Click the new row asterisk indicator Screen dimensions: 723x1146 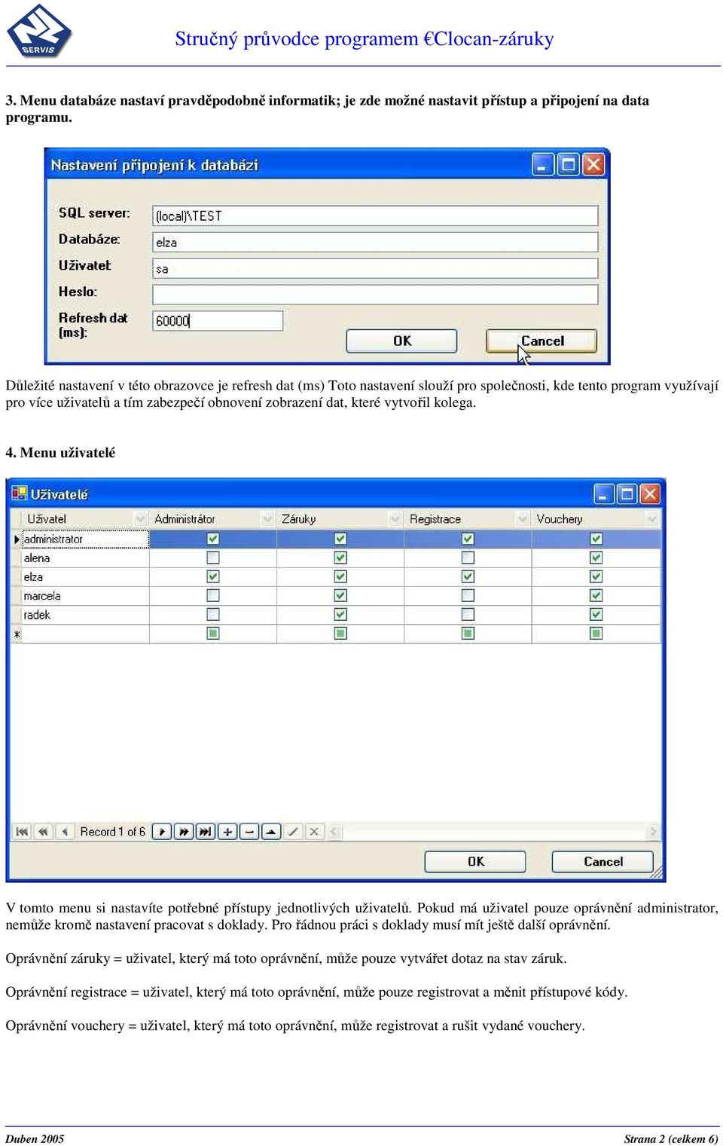tap(17, 634)
